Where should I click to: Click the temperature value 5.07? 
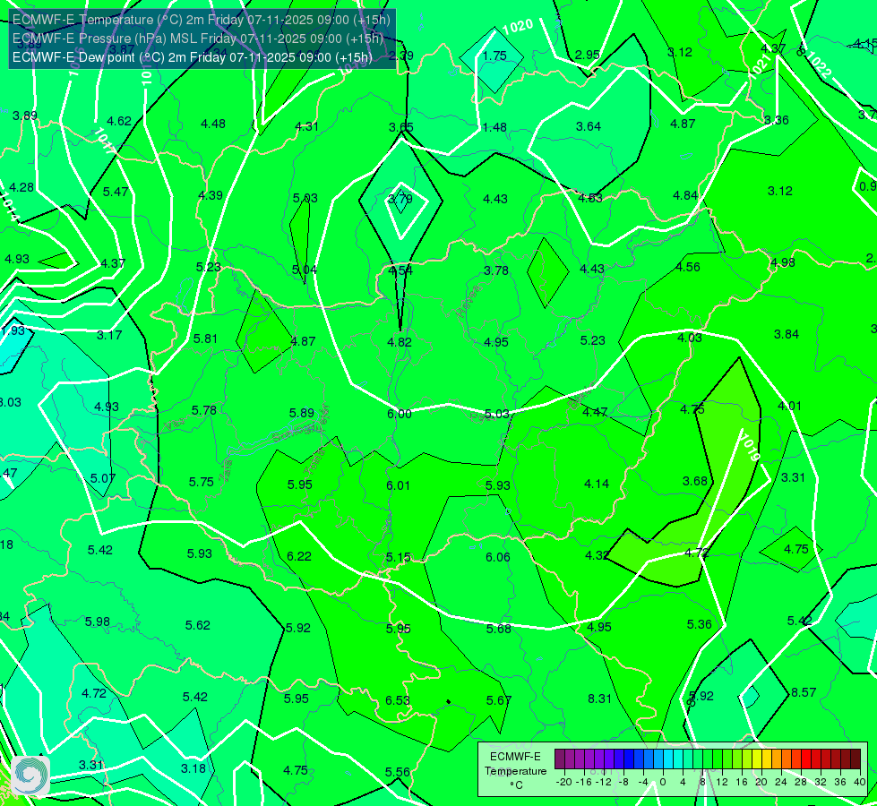point(102,479)
